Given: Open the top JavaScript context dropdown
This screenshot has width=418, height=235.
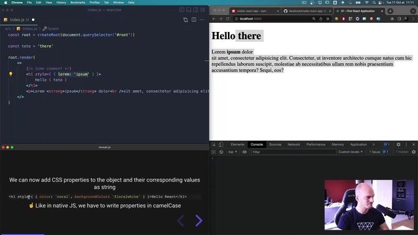Looking at the screenshot, I should 233,152.
